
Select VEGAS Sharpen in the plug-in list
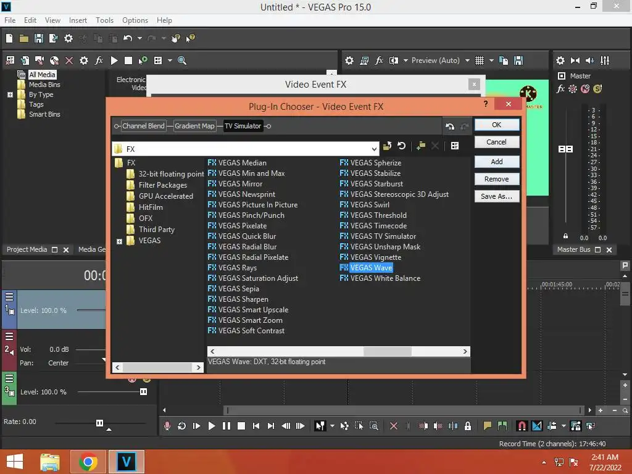(x=238, y=299)
